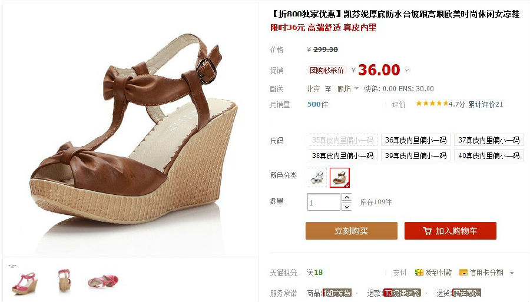Image resolution: width=530 pixels, height=302 pixels.
Task: Open the cumulative reviews link
Action: click(485, 104)
